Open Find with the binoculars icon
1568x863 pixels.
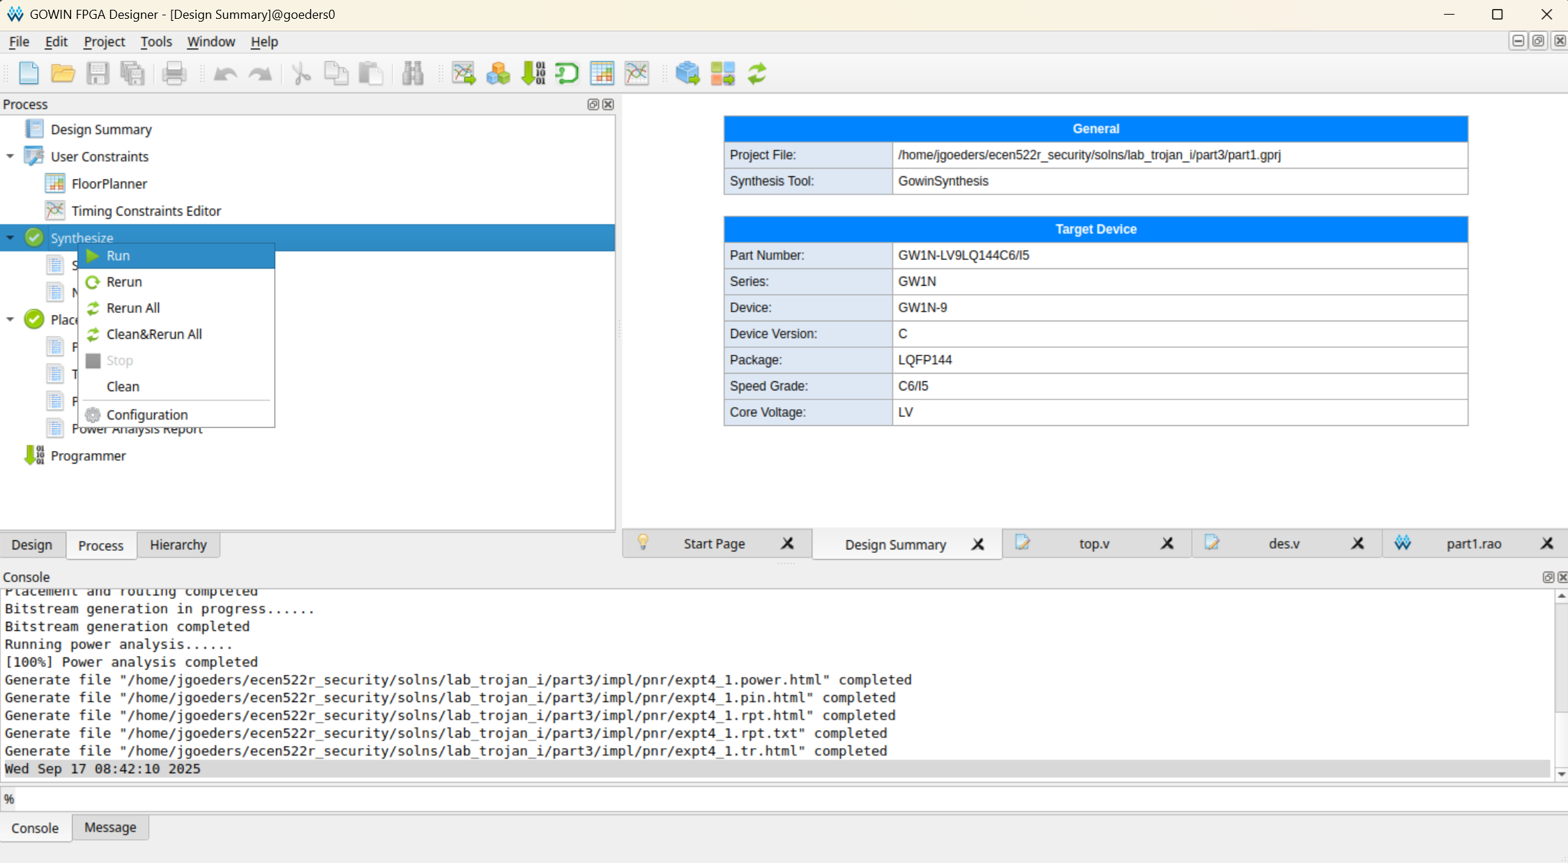point(413,73)
